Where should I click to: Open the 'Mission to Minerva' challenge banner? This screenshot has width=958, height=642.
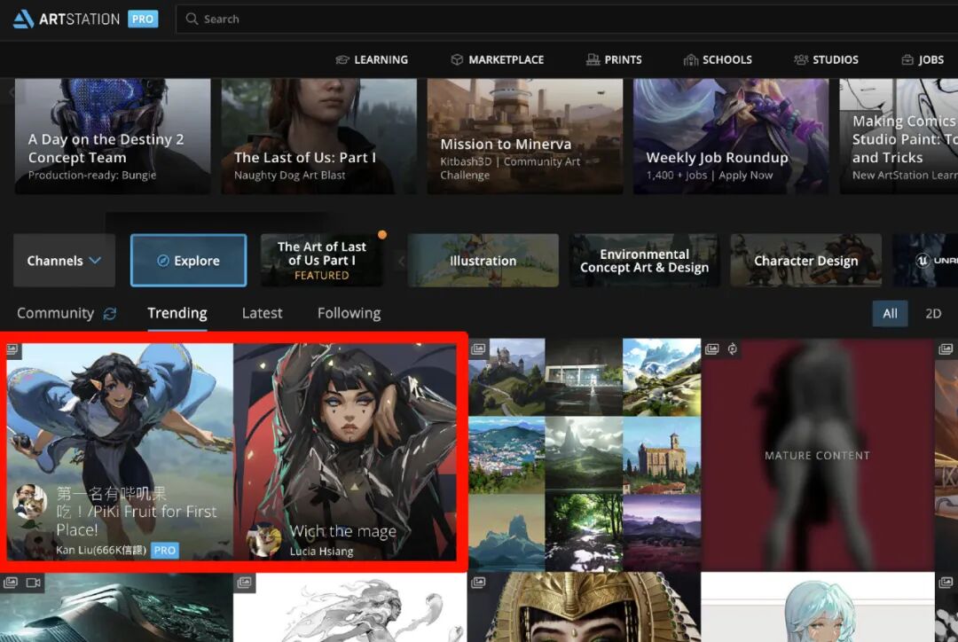tap(525, 137)
